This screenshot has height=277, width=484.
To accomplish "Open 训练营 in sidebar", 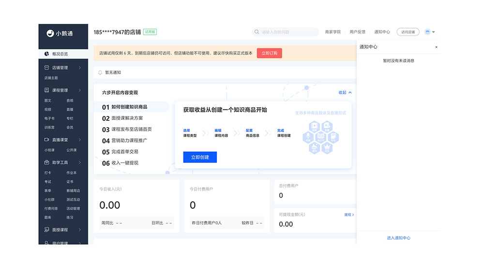I will click(x=49, y=128).
